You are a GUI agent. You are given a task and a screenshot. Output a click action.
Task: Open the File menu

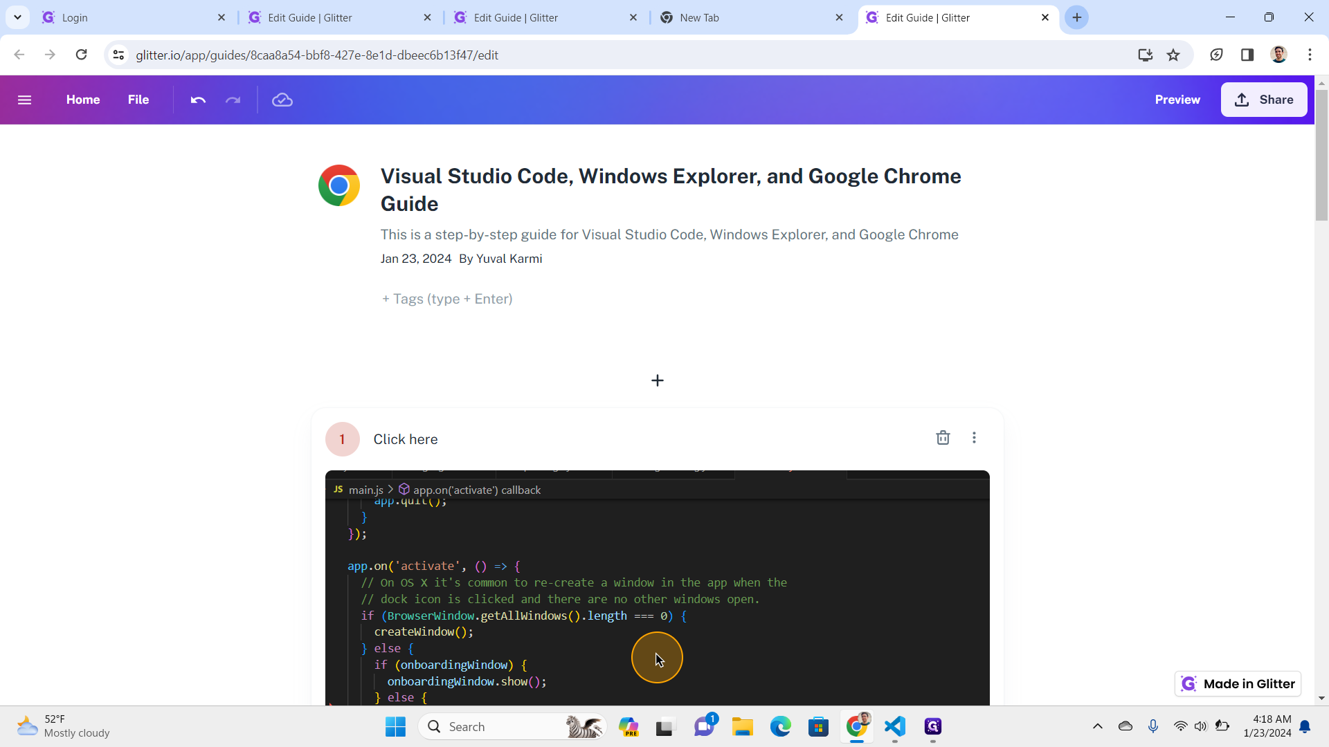[138, 100]
